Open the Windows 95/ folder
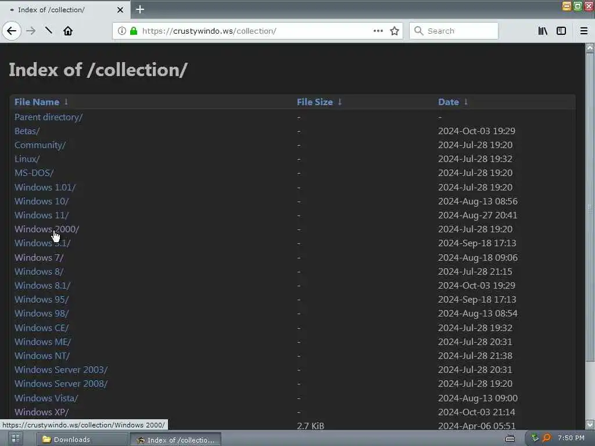This screenshot has width=595, height=446. [42, 300]
